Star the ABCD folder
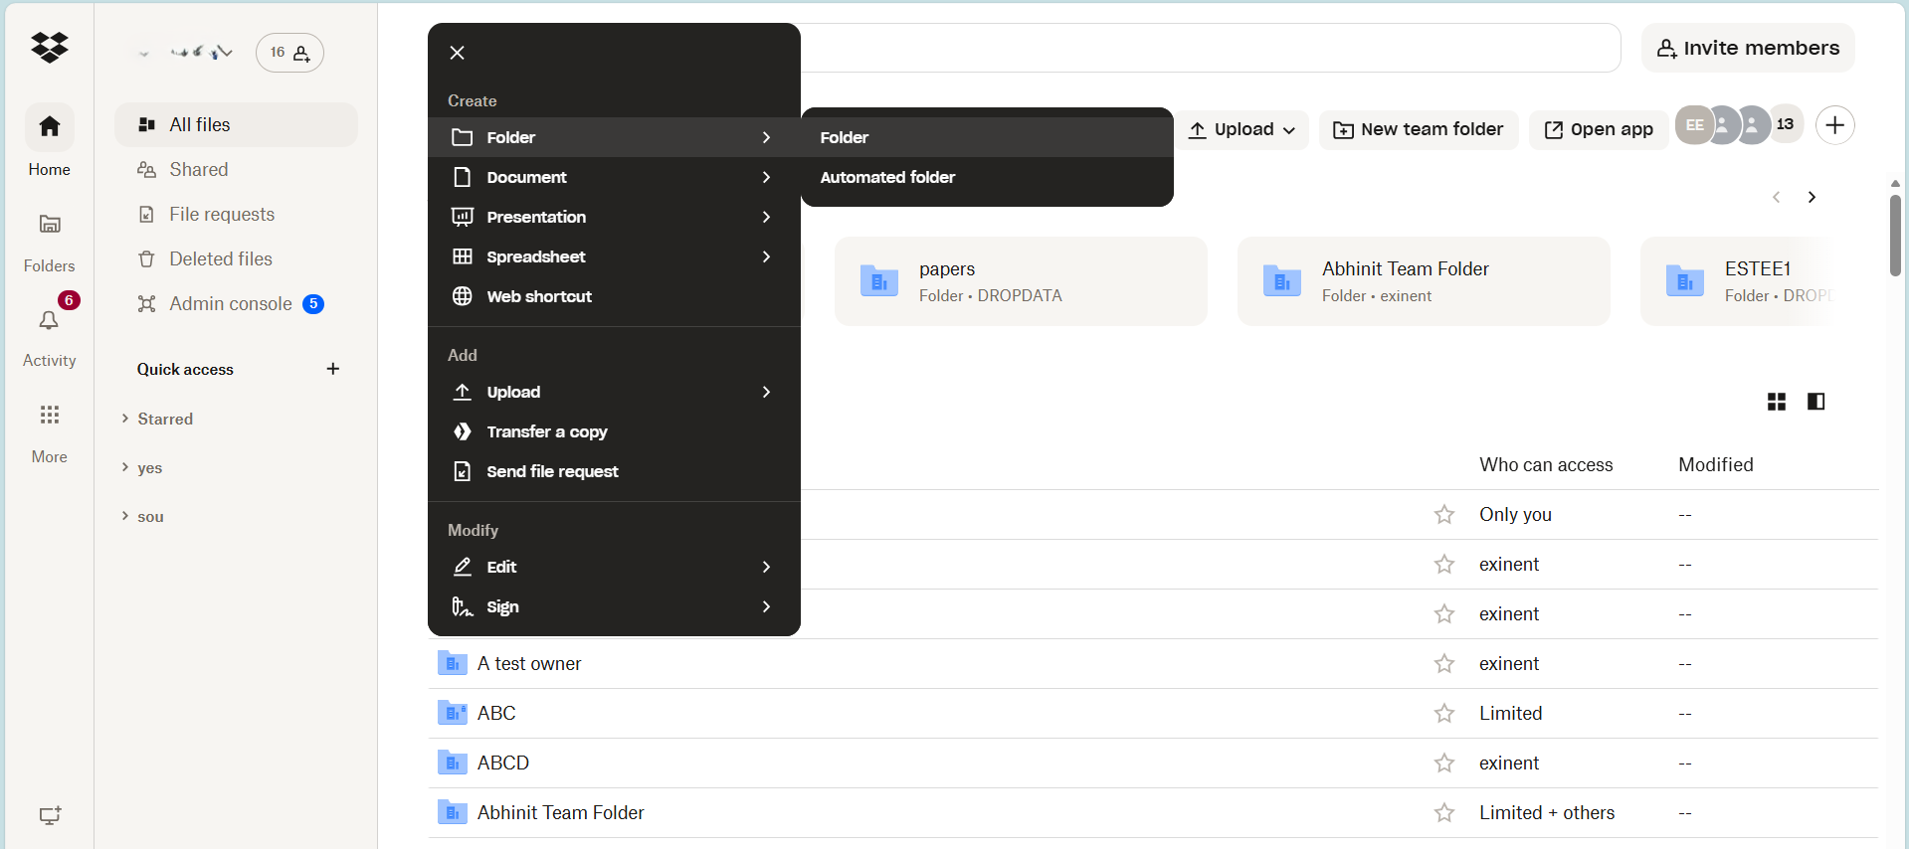 click(1443, 763)
